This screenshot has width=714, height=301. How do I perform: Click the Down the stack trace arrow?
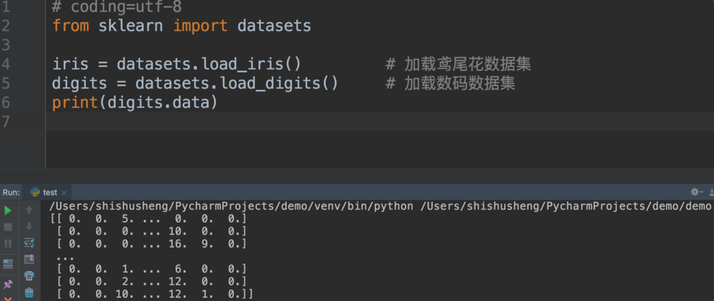click(x=29, y=227)
